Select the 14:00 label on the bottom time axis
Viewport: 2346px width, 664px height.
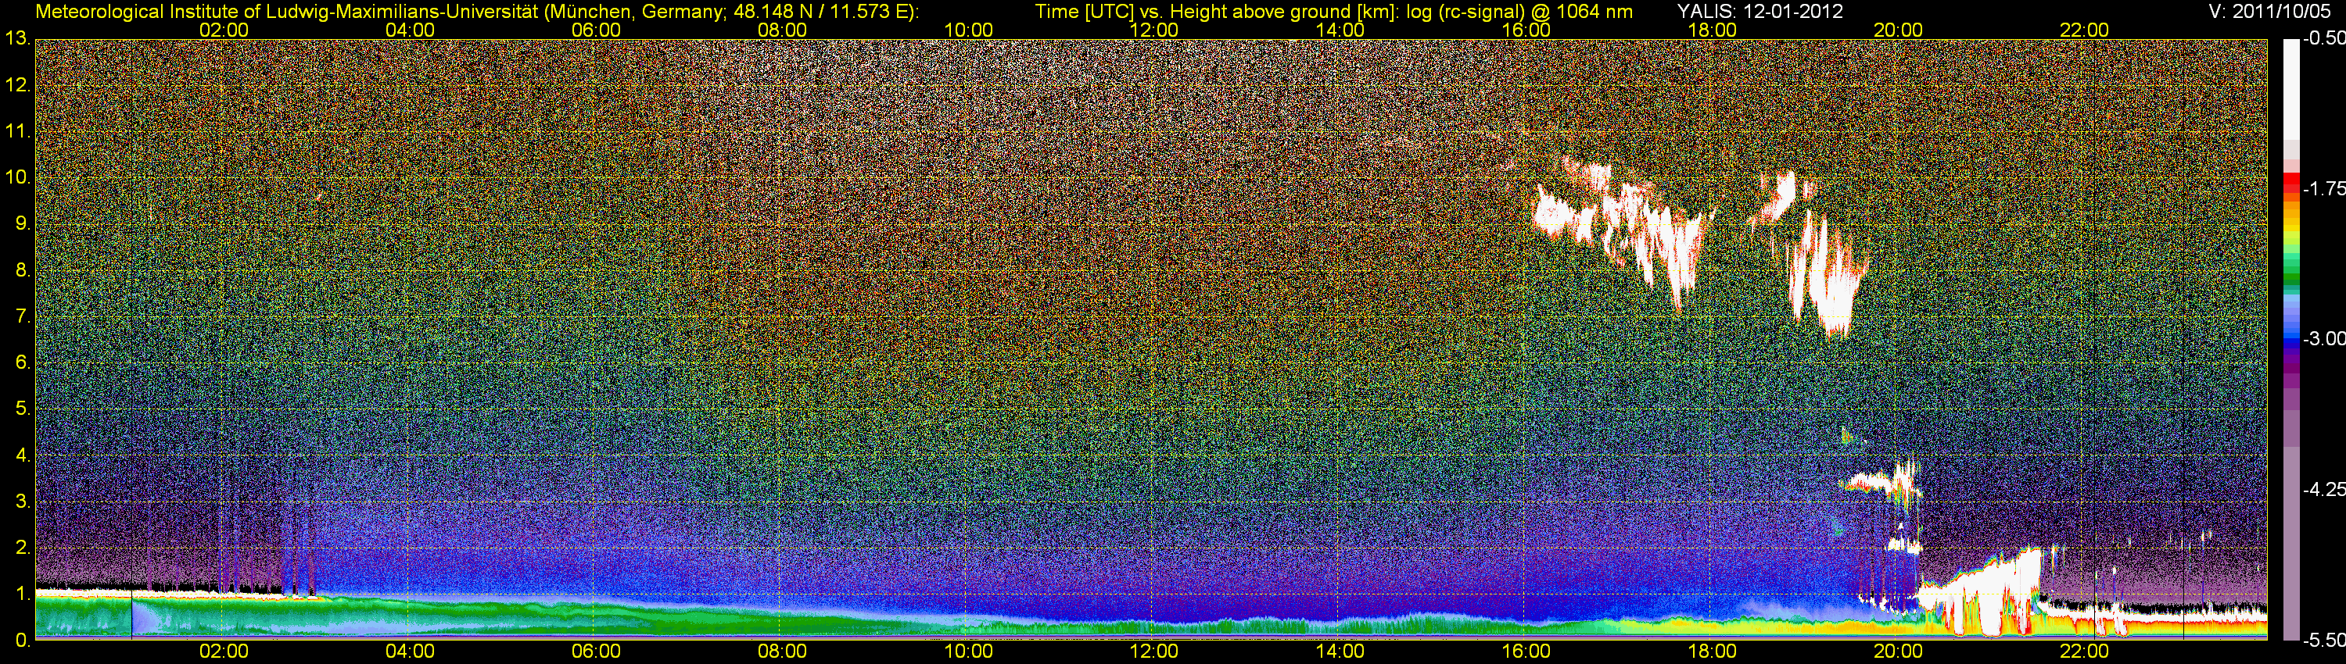[x=1340, y=652]
